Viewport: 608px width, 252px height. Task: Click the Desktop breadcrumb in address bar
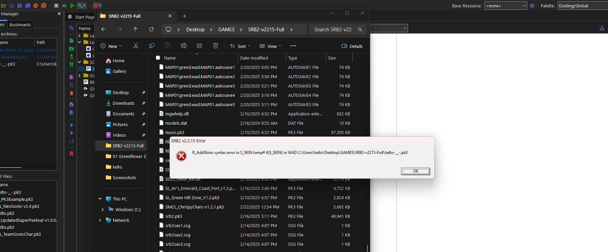pyautogui.click(x=195, y=29)
